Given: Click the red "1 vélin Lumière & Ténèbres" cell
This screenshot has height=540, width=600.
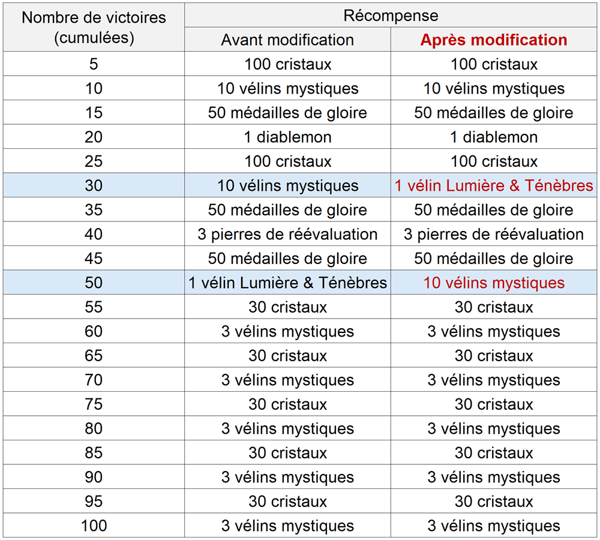Looking at the screenshot, I should point(494,186).
